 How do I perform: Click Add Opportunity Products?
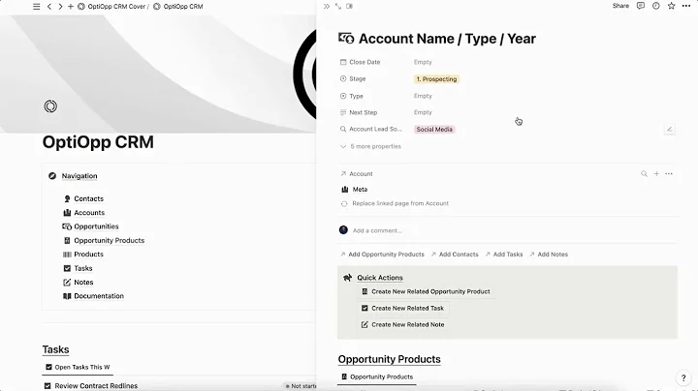(x=382, y=255)
